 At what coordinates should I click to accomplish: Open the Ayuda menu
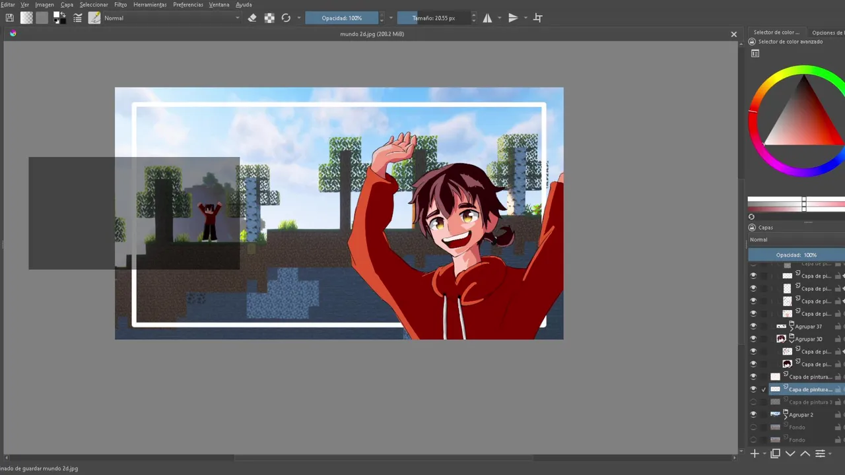pyautogui.click(x=244, y=5)
